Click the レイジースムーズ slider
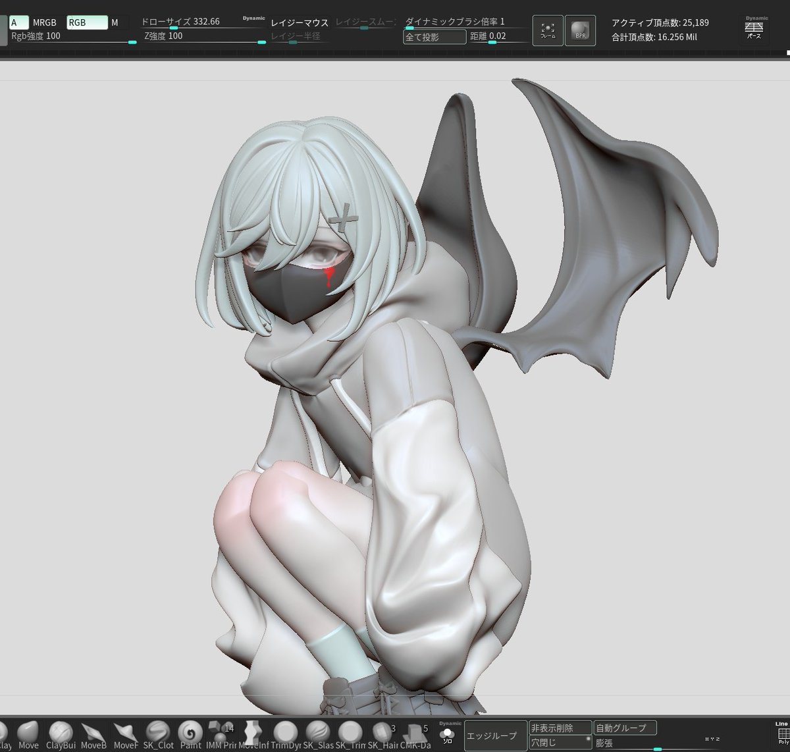The width and height of the screenshot is (790, 752). [x=365, y=22]
